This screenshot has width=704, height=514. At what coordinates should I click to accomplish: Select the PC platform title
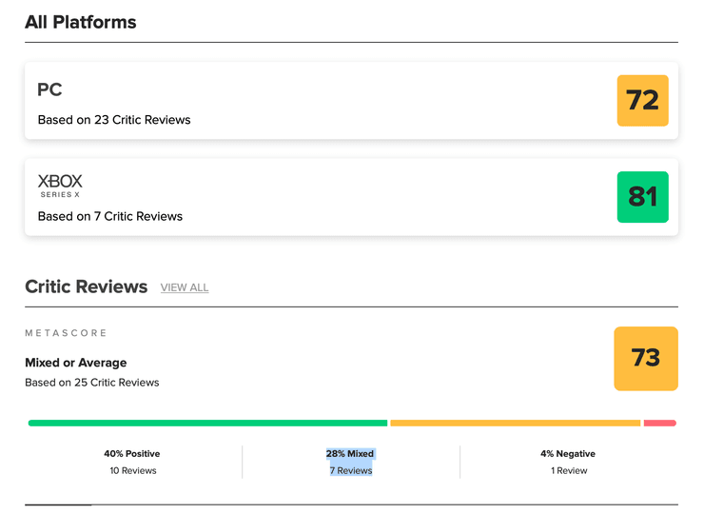tap(49, 90)
